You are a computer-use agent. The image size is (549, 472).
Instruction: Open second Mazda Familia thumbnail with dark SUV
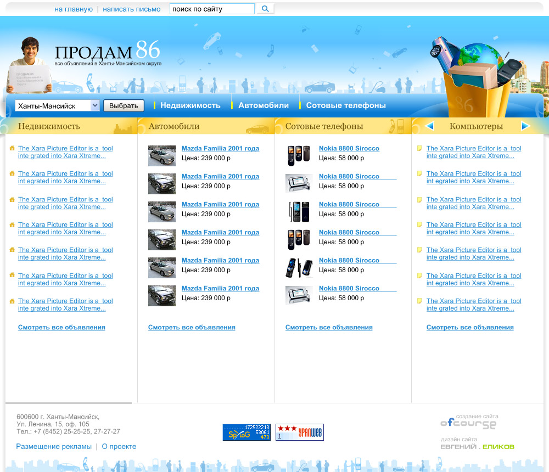click(162, 184)
